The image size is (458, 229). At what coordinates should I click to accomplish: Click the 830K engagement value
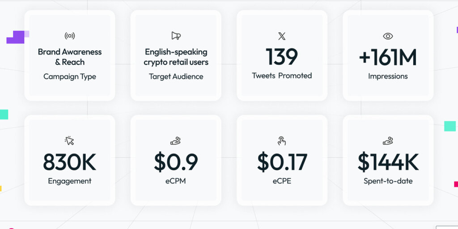69,162
